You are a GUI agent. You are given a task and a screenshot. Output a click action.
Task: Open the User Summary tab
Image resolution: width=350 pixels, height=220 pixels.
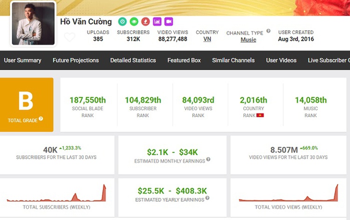(22, 60)
